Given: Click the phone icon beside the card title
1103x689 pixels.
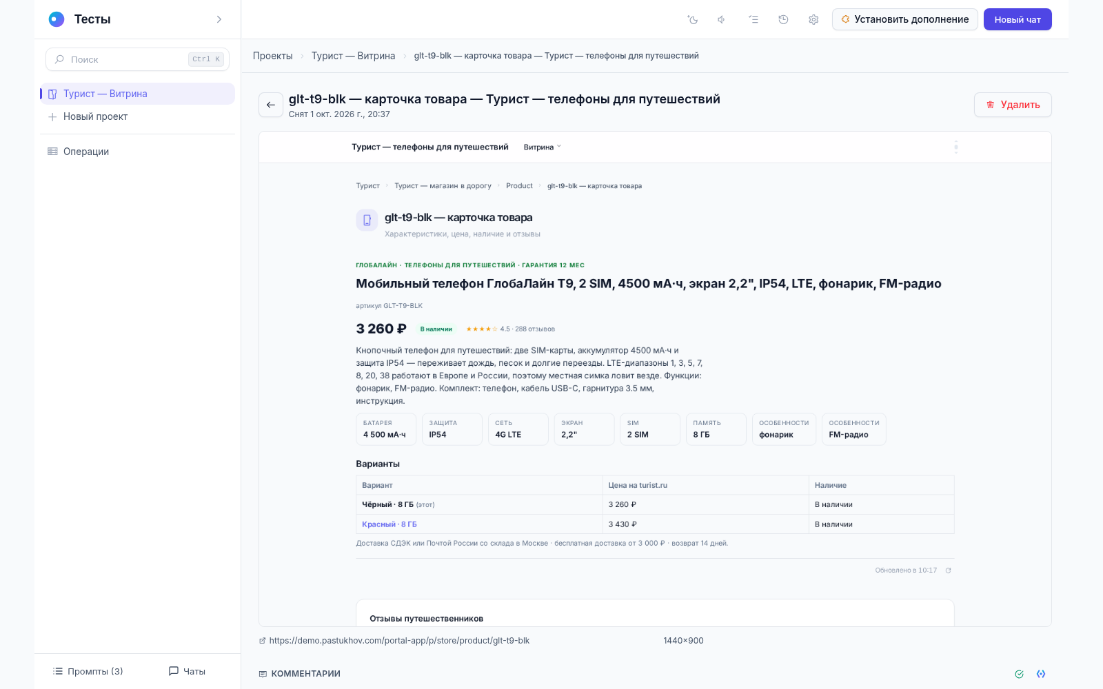Looking at the screenshot, I should (x=367, y=220).
